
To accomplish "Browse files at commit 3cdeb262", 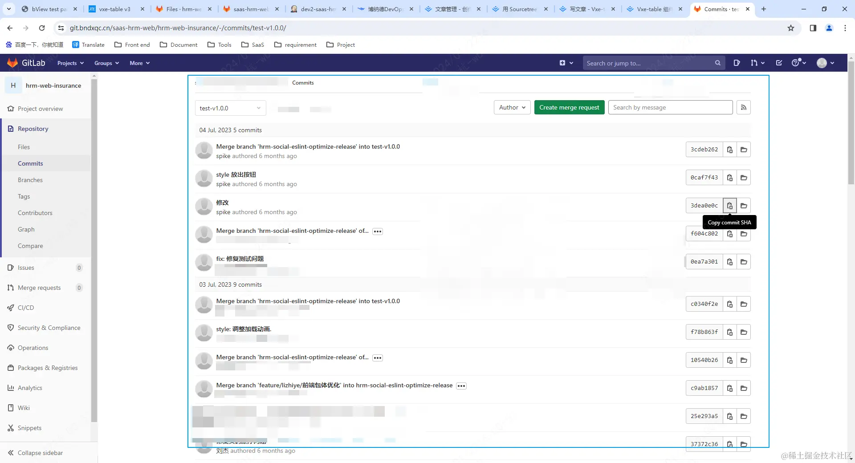I will (x=744, y=150).
